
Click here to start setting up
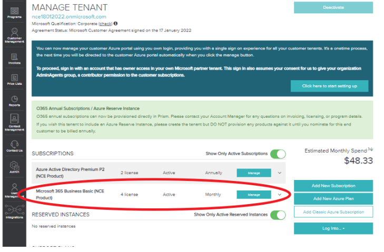pyautogui.click(x=329, y=86)
